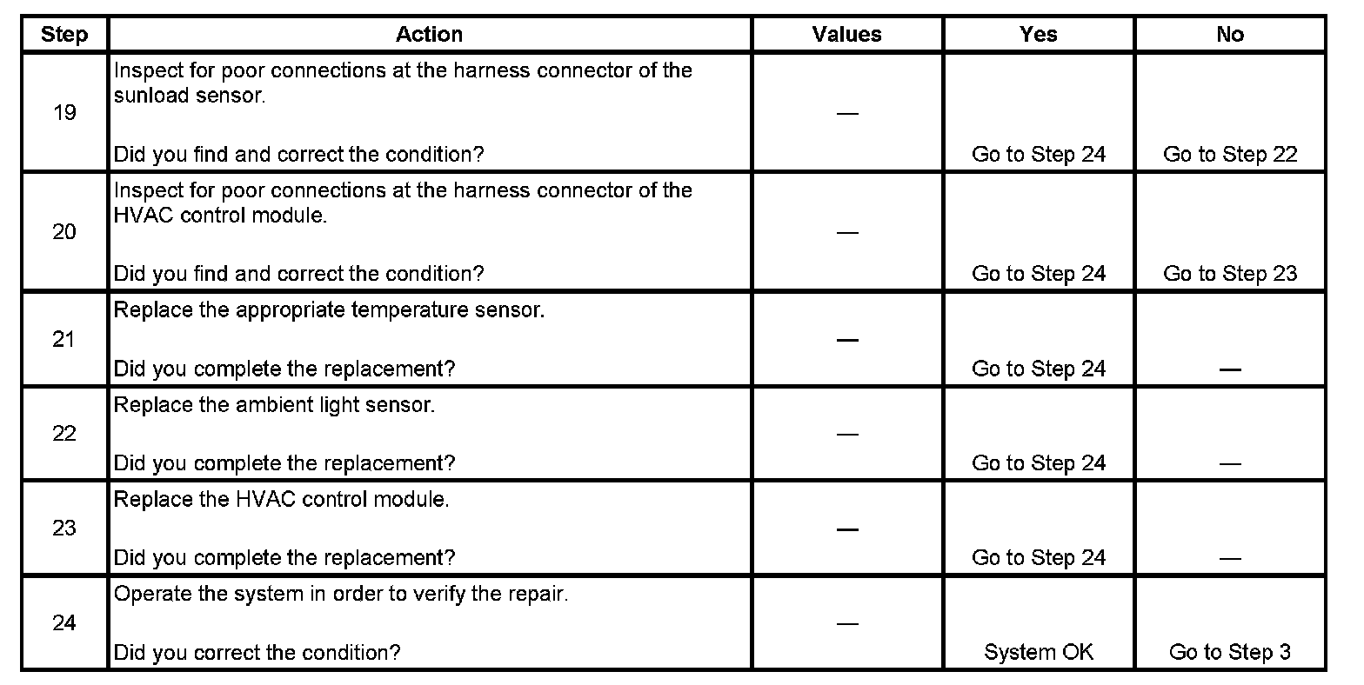Click the Yes column header
Screen dimensions: 1364x685
click(1039, 35)
